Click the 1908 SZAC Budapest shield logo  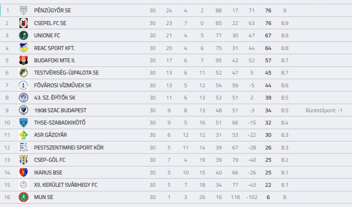coord(23,110)
